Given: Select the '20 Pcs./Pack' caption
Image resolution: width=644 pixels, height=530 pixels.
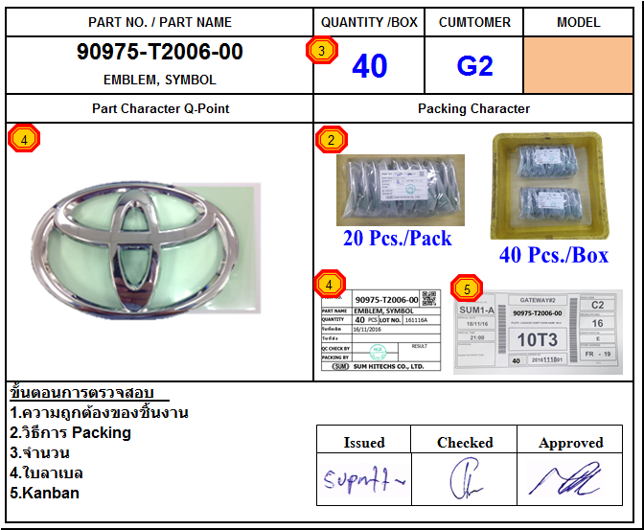Looking at the screenshot, I should [398, 238].
